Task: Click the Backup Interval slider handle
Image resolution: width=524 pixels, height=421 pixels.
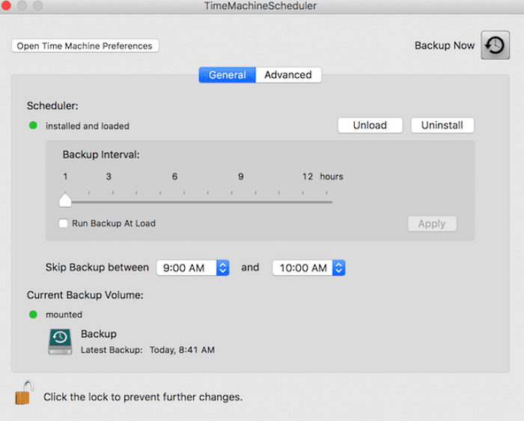Action: click(65, 200)
